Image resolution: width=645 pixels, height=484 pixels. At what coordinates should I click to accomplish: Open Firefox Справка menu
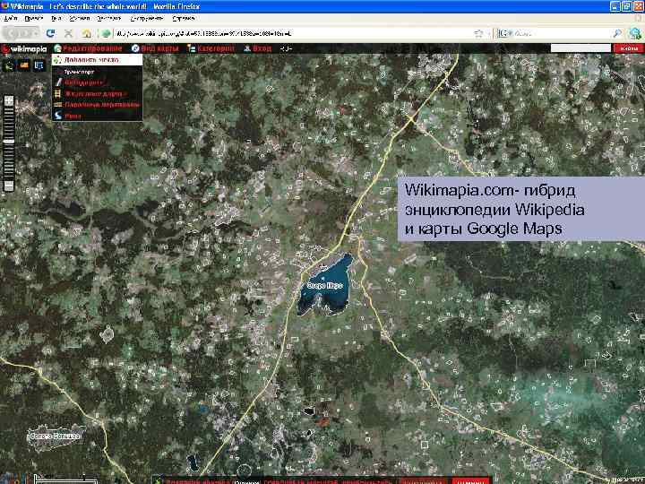(184, 19)
